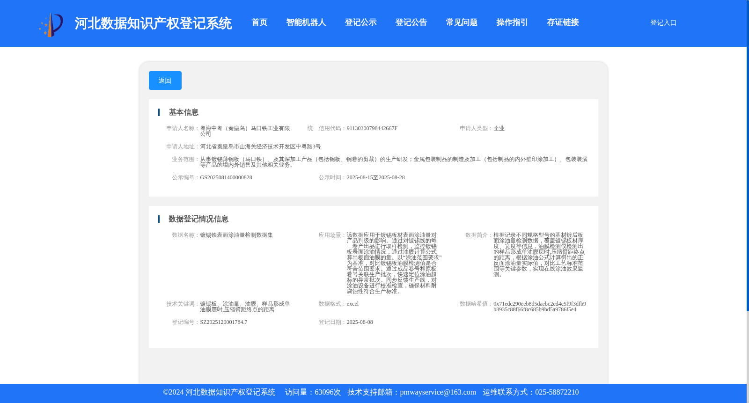
Task: Click the 登记入口 link
Action: [663, 22]
